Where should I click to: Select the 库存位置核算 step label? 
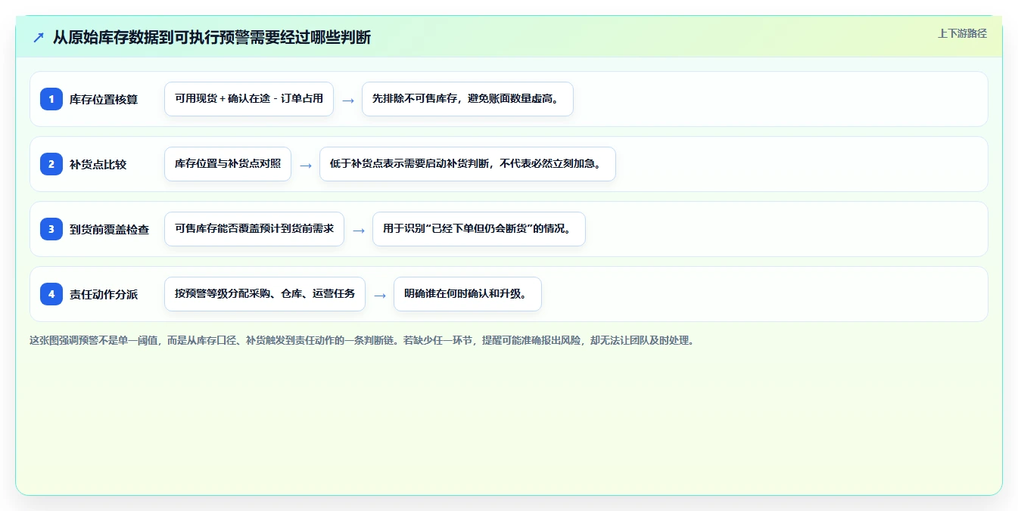pos(104,99)
